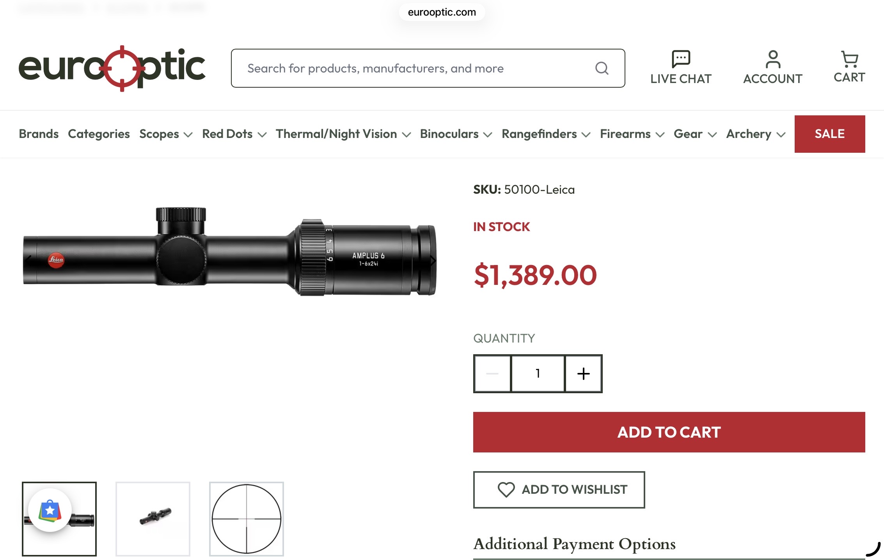Click the magnifier search icon
Screen dimensions: 884x560
click(x=602, y=68)
